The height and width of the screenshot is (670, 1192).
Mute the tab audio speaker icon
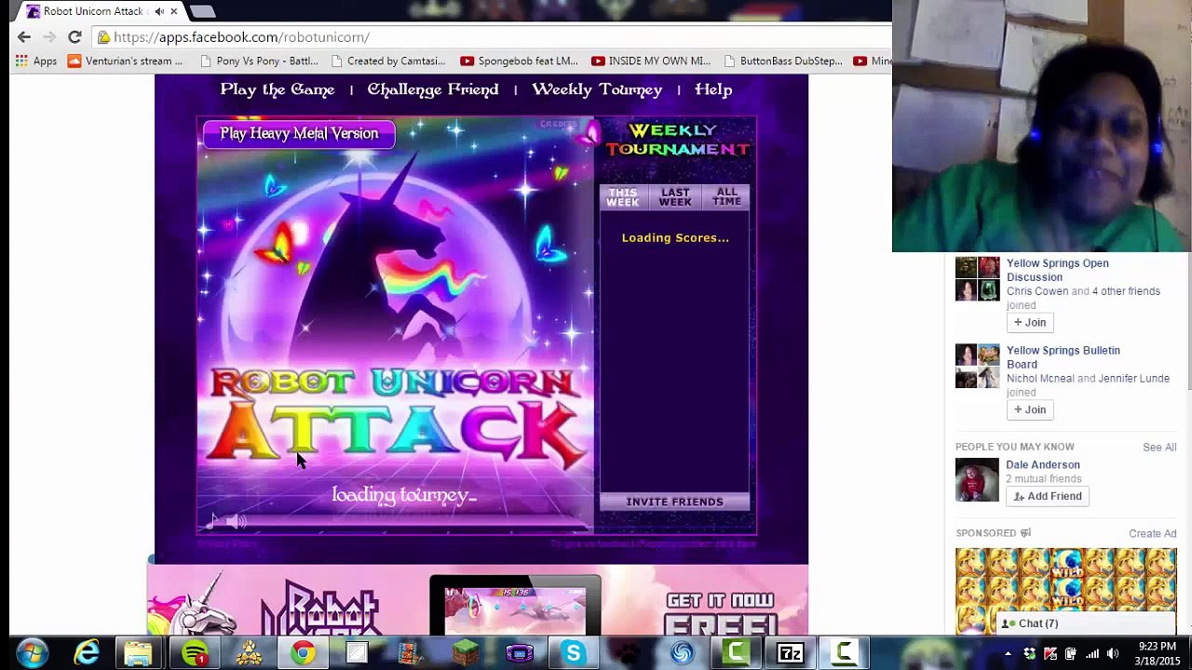pos(159,11)
